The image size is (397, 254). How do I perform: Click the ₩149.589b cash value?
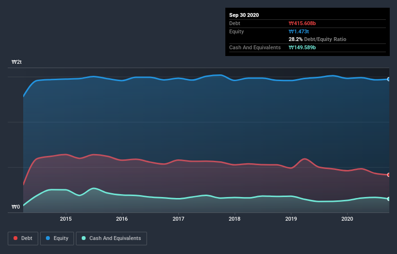tap(302, 47)
